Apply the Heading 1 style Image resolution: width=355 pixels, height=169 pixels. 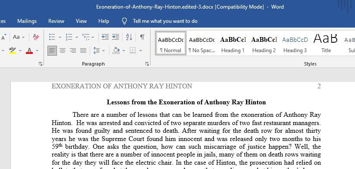pos(233,43)
